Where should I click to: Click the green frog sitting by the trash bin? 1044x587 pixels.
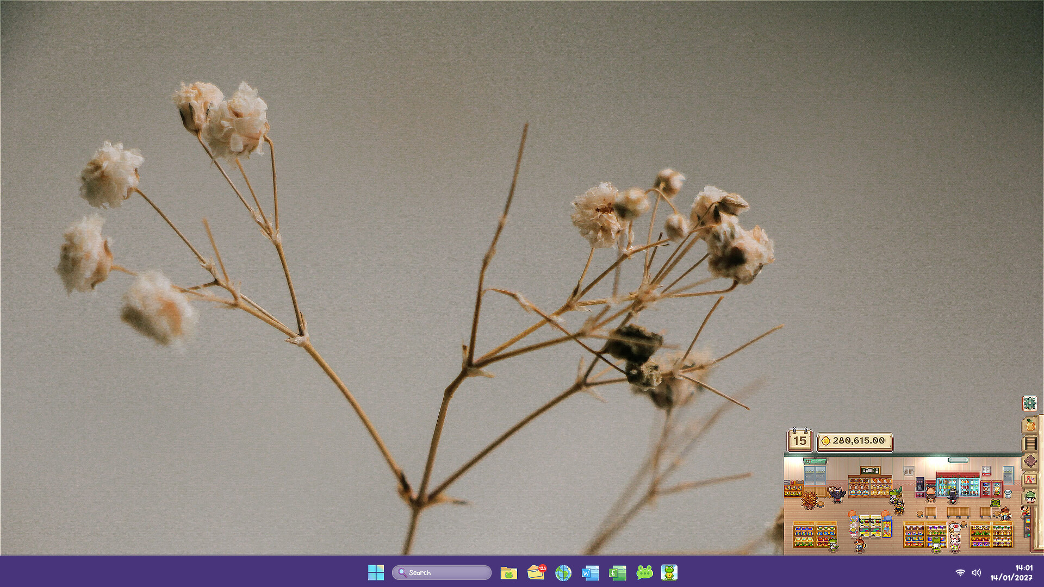tap(995, 503)
